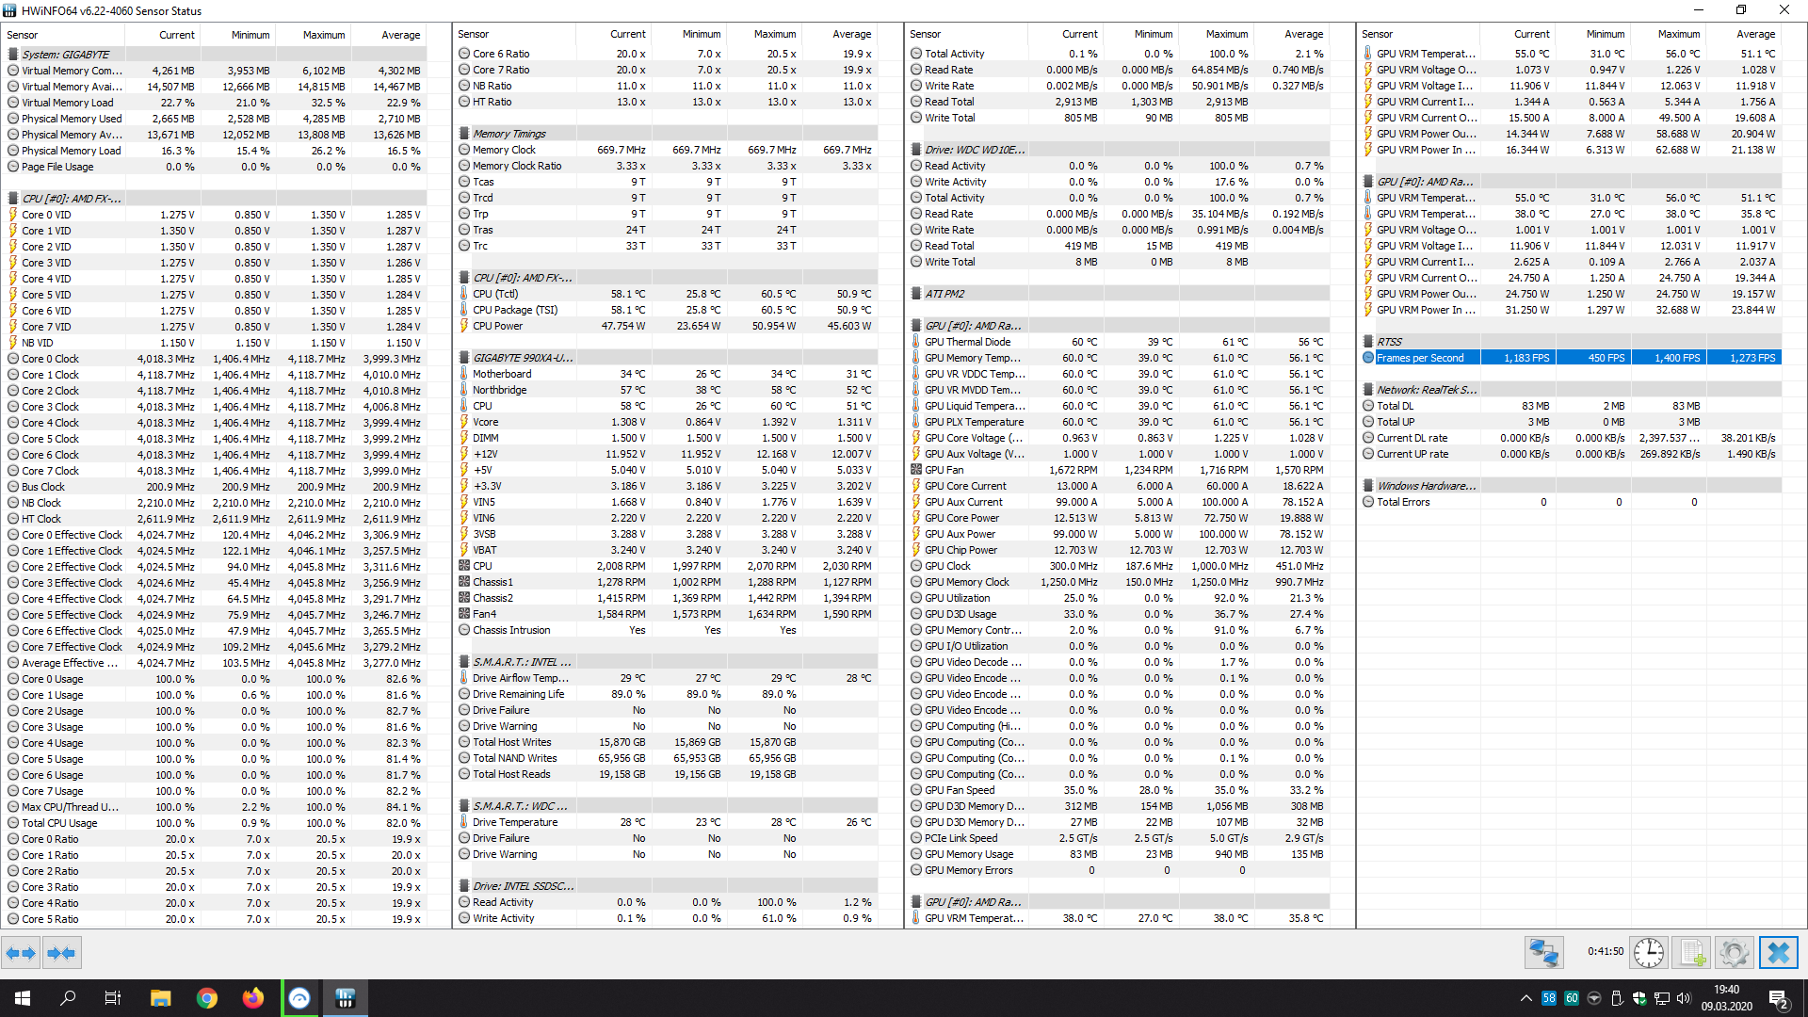
Task: Open Firefox from the taskbar
Action: pos(252,998)
